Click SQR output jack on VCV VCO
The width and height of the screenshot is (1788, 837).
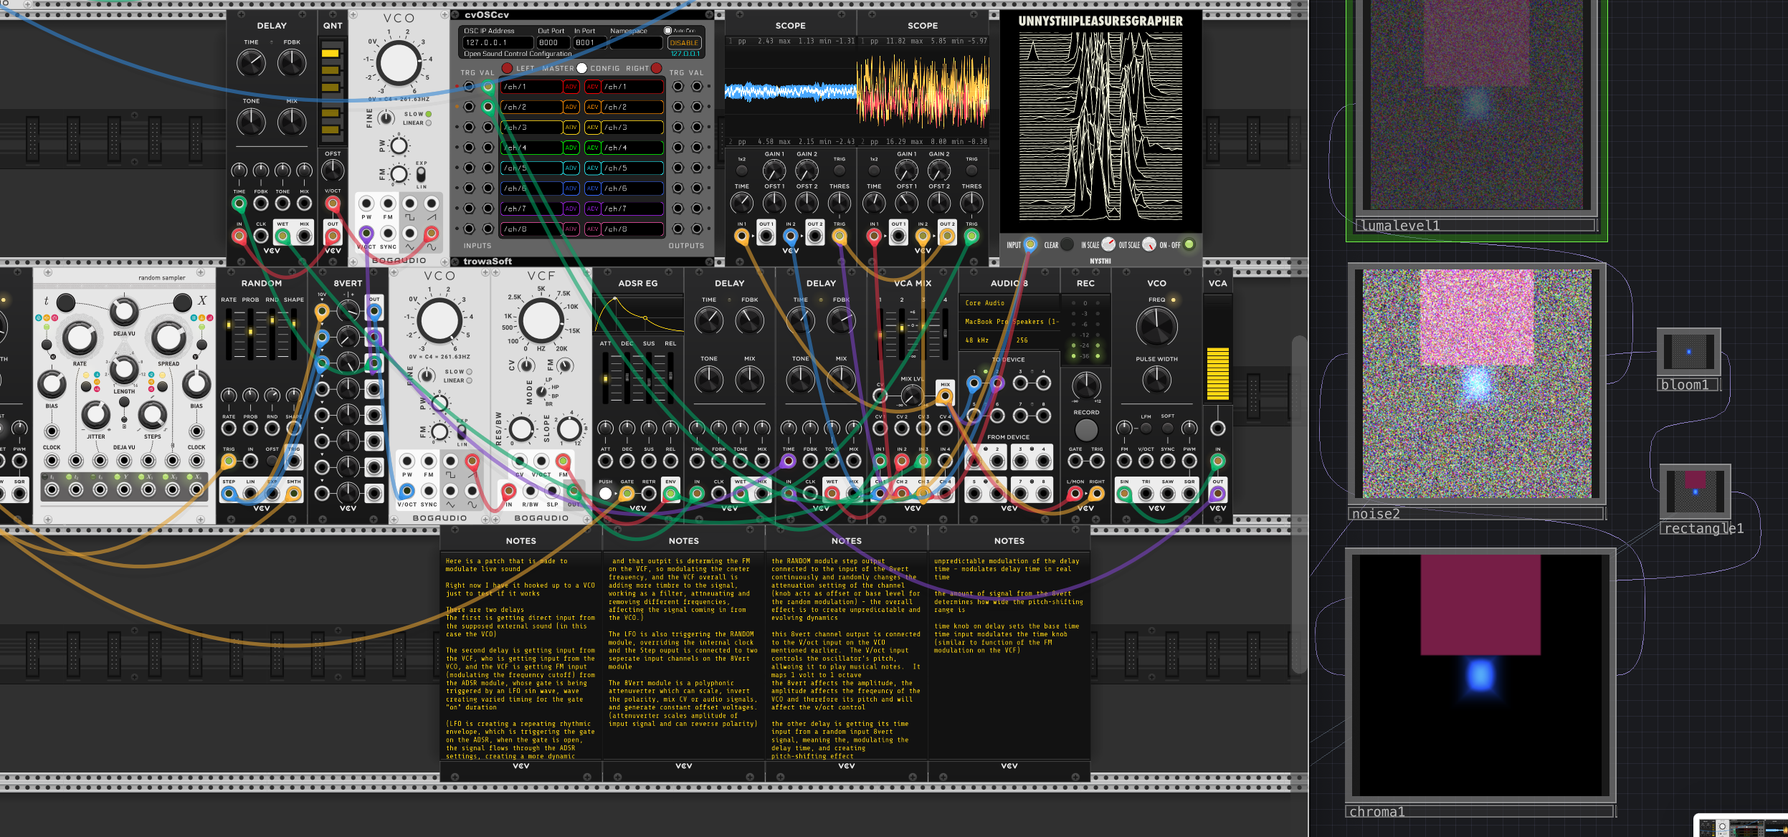click(x=1189, y=494)
